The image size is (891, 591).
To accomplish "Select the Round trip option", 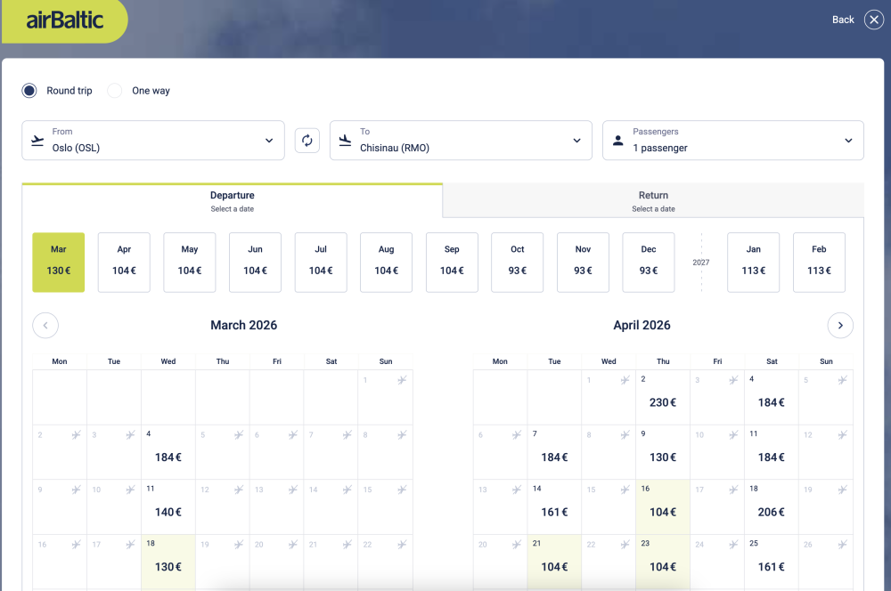I will [x=28, y=90].
